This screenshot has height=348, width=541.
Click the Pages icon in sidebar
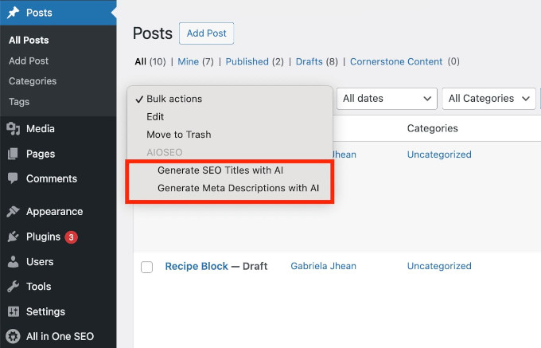[13, 154]
